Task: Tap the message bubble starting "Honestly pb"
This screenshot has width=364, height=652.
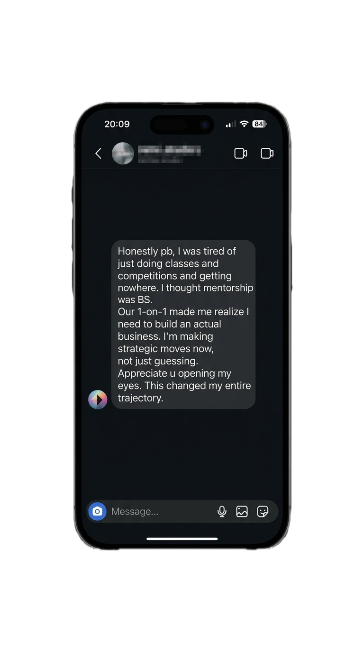Action: pyautogui.click(x=183, y=325)
